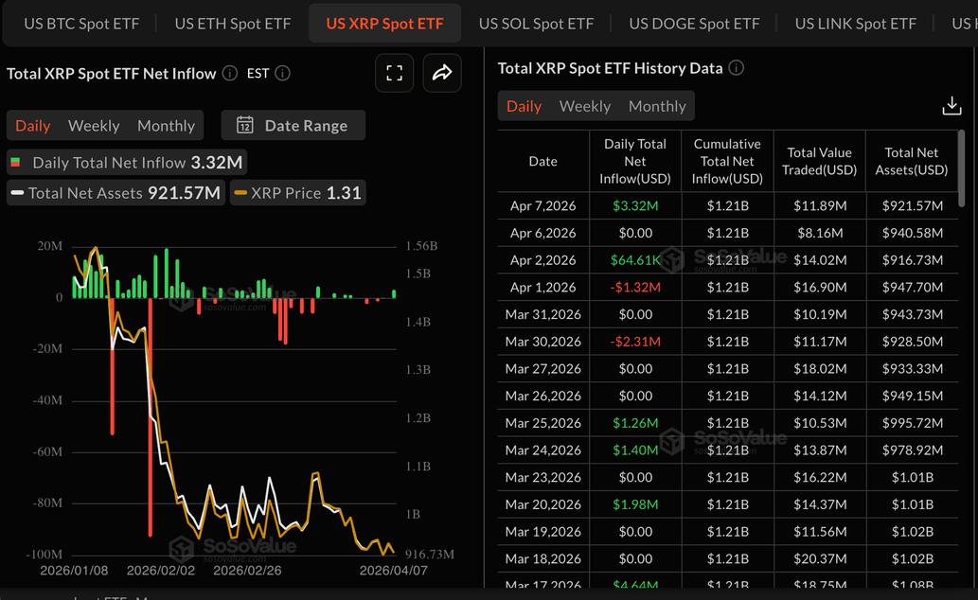
Task: Click info icon beside Net Inflow title
Action: pyautogui.click(x=230, y=73)
